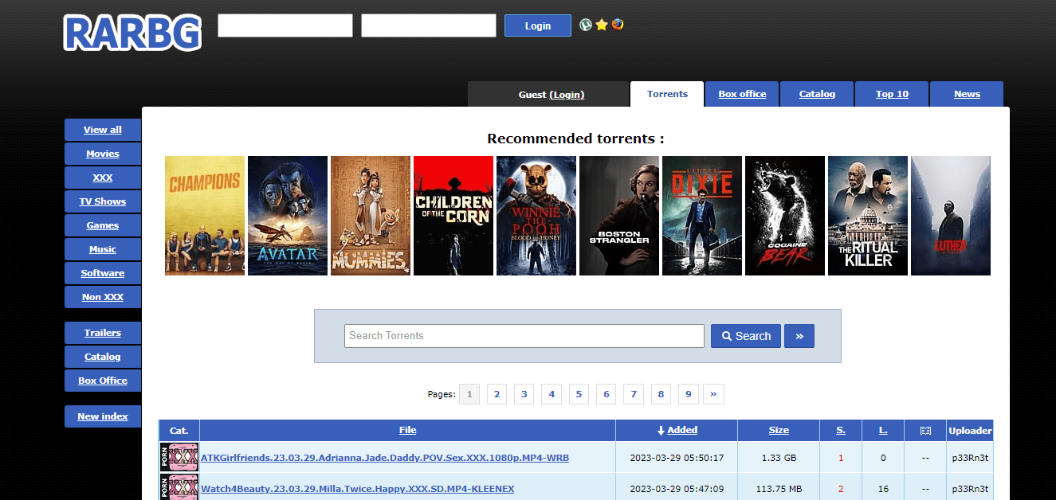Go to the Top 10 tab
Screen dimensions: 1056x500
pos(892,94)
